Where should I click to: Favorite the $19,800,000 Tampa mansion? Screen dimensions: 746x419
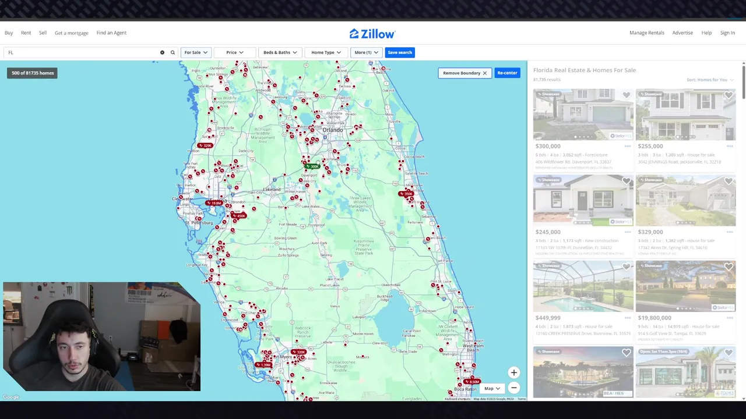729,267
